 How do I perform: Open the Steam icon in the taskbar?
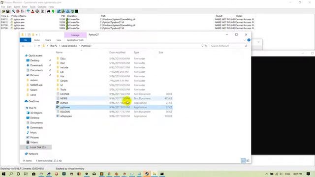coord(147,174)
